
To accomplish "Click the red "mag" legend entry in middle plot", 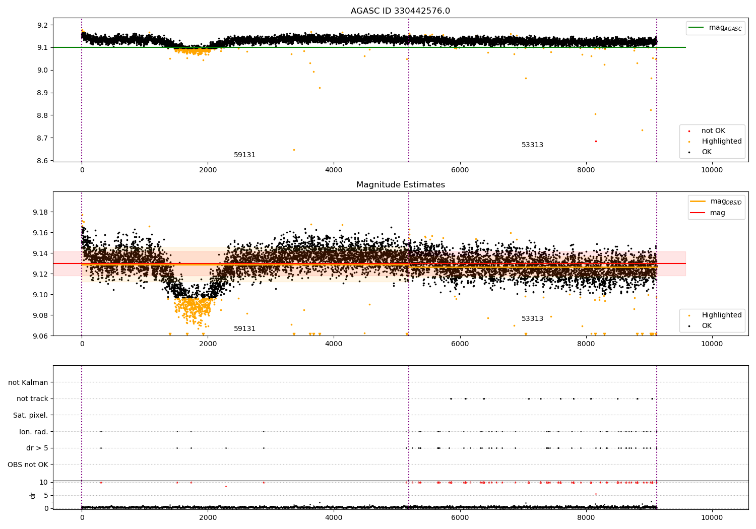I will pyautogui.click(x=708, y=213).
